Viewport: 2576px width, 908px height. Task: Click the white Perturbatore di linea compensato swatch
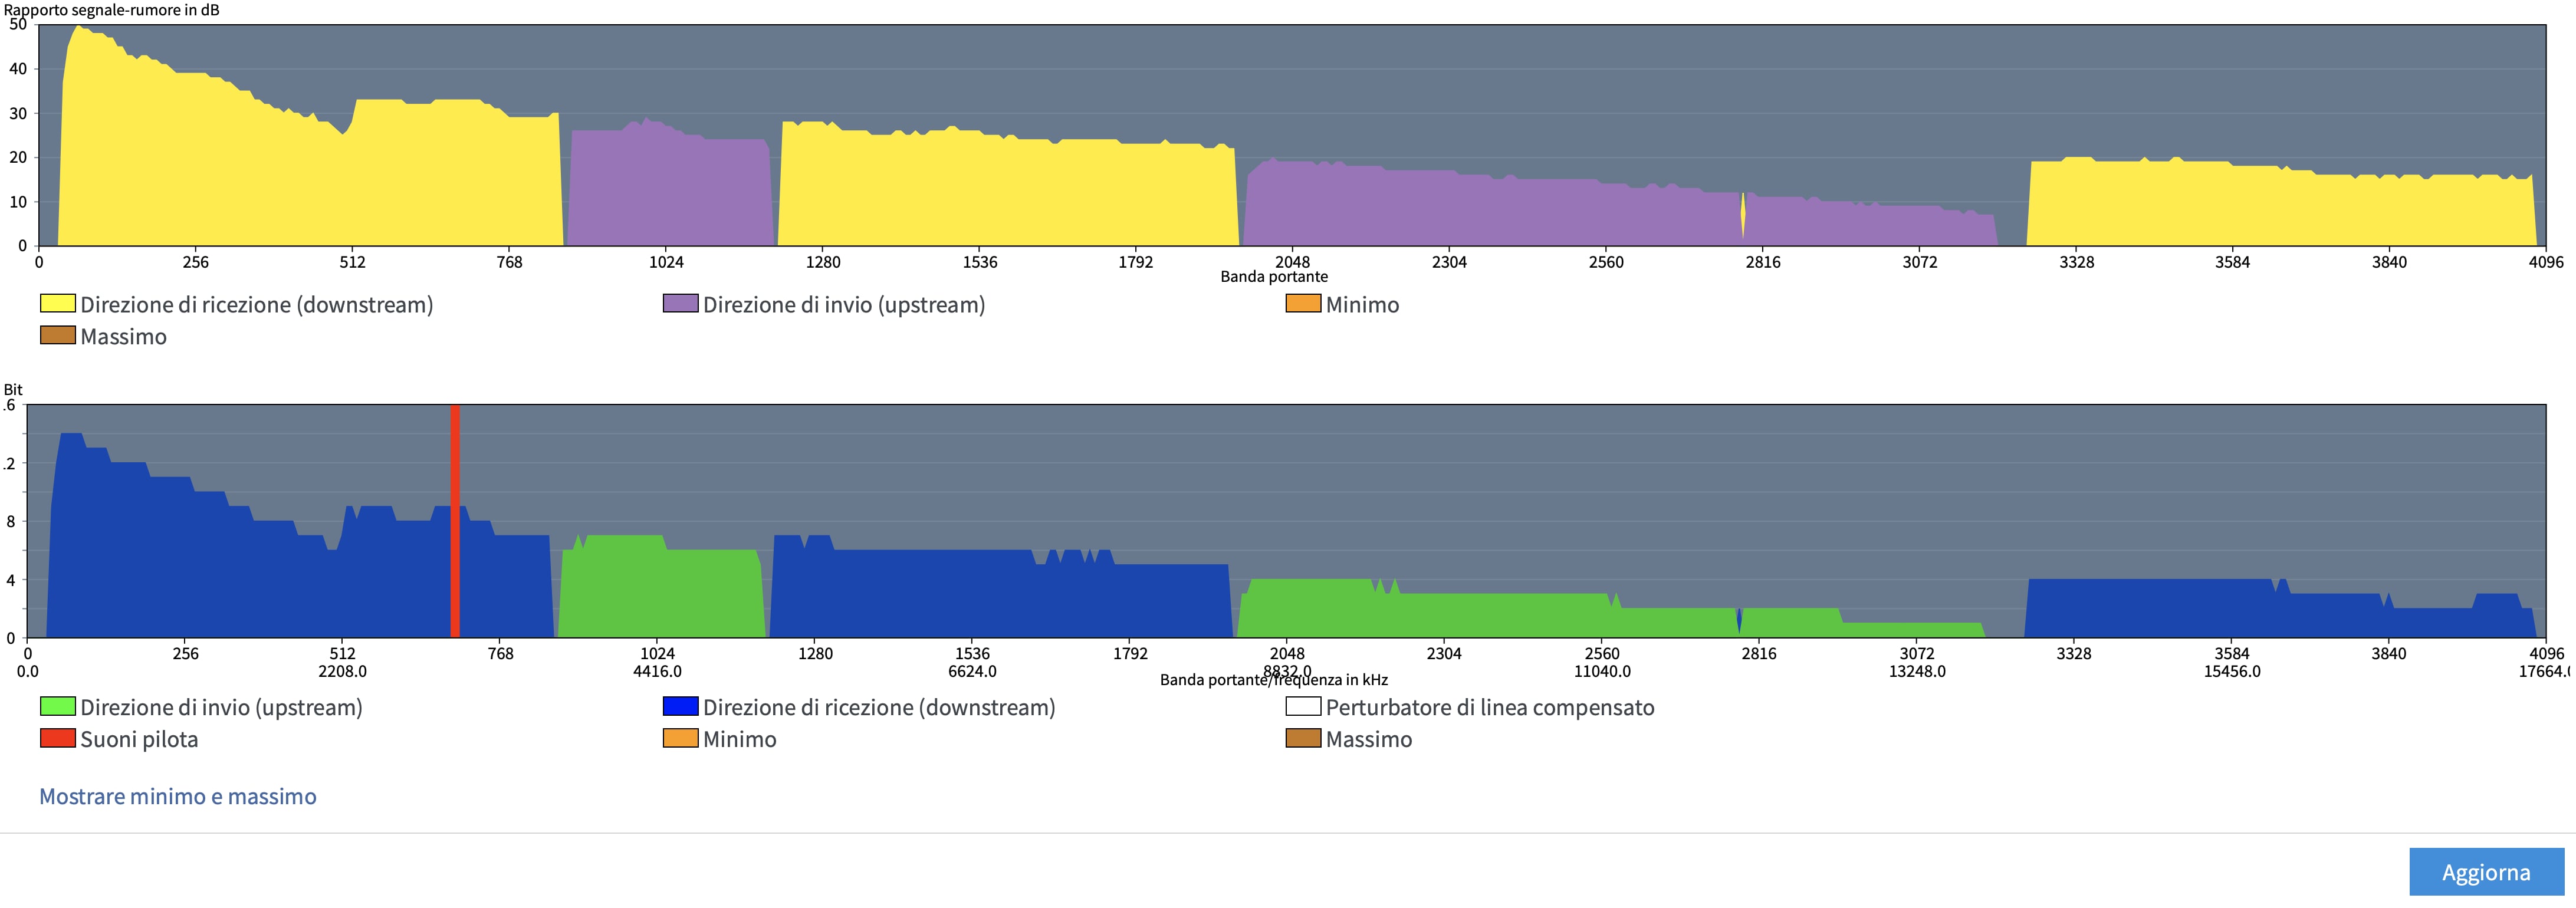[x=1303, y=706]
